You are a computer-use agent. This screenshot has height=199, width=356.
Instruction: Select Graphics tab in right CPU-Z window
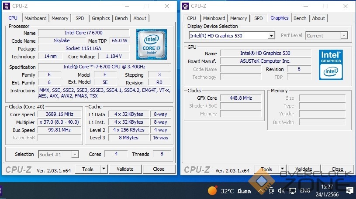pos(280,18)
